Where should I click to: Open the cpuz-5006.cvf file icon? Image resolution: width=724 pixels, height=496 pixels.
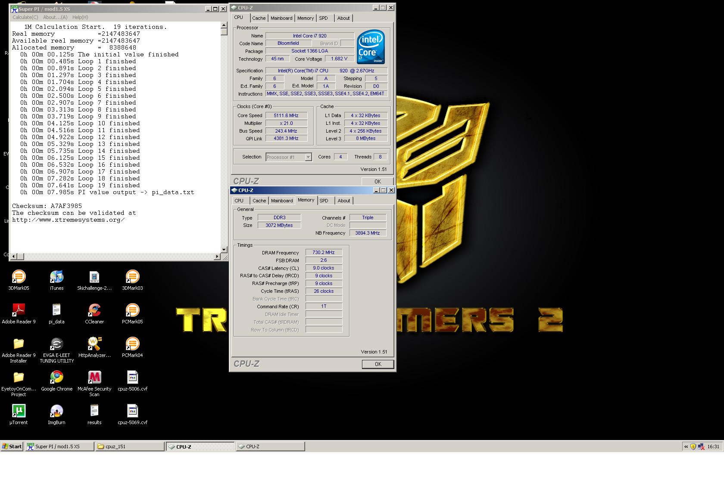pos(132,381)
